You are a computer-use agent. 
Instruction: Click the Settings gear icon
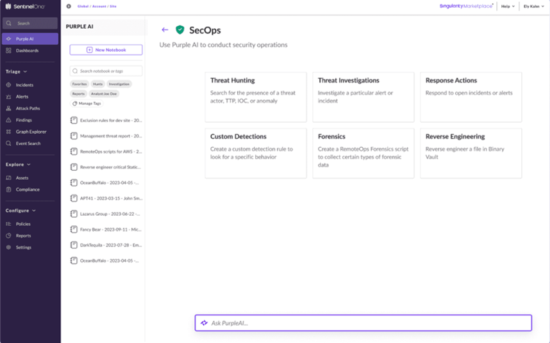[x=9, y=248]
